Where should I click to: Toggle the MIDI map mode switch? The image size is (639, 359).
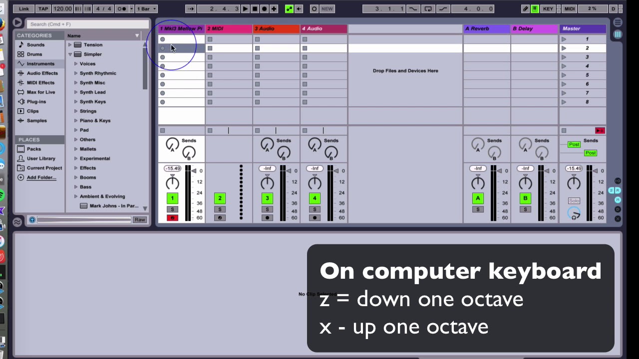(x=569, y=8)
